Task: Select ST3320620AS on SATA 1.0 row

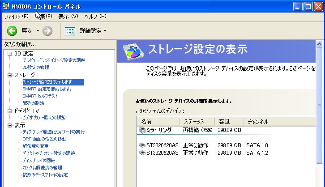Action: coord(162,145)
